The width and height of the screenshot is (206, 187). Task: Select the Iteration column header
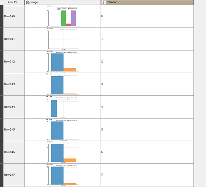(x=147, y=2)
